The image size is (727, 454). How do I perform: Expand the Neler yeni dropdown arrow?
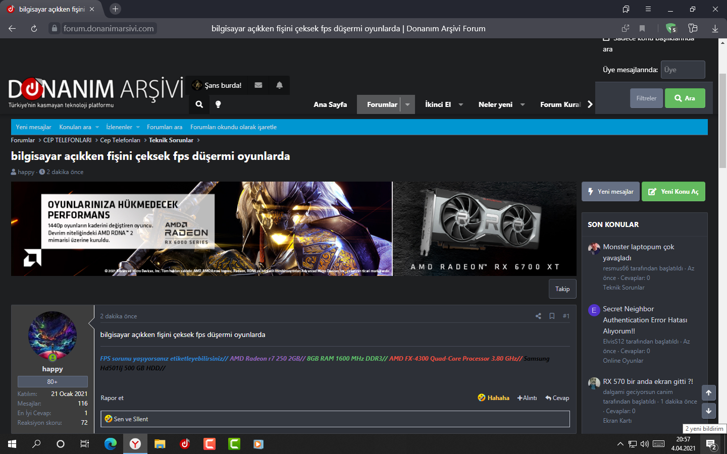point(523,104)
